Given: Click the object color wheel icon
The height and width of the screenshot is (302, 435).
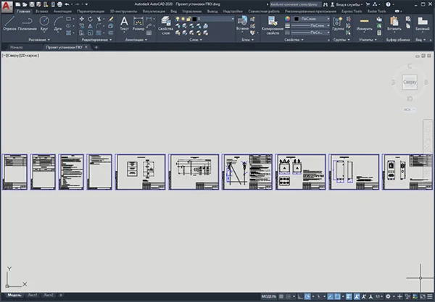Looking at the screenshot, I should pyautogui.click(x=287, y=19).
